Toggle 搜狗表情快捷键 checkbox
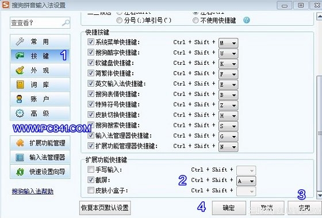The width and height of the screenshot is (322, 218). pyautogui.click(x=91, y=94)
